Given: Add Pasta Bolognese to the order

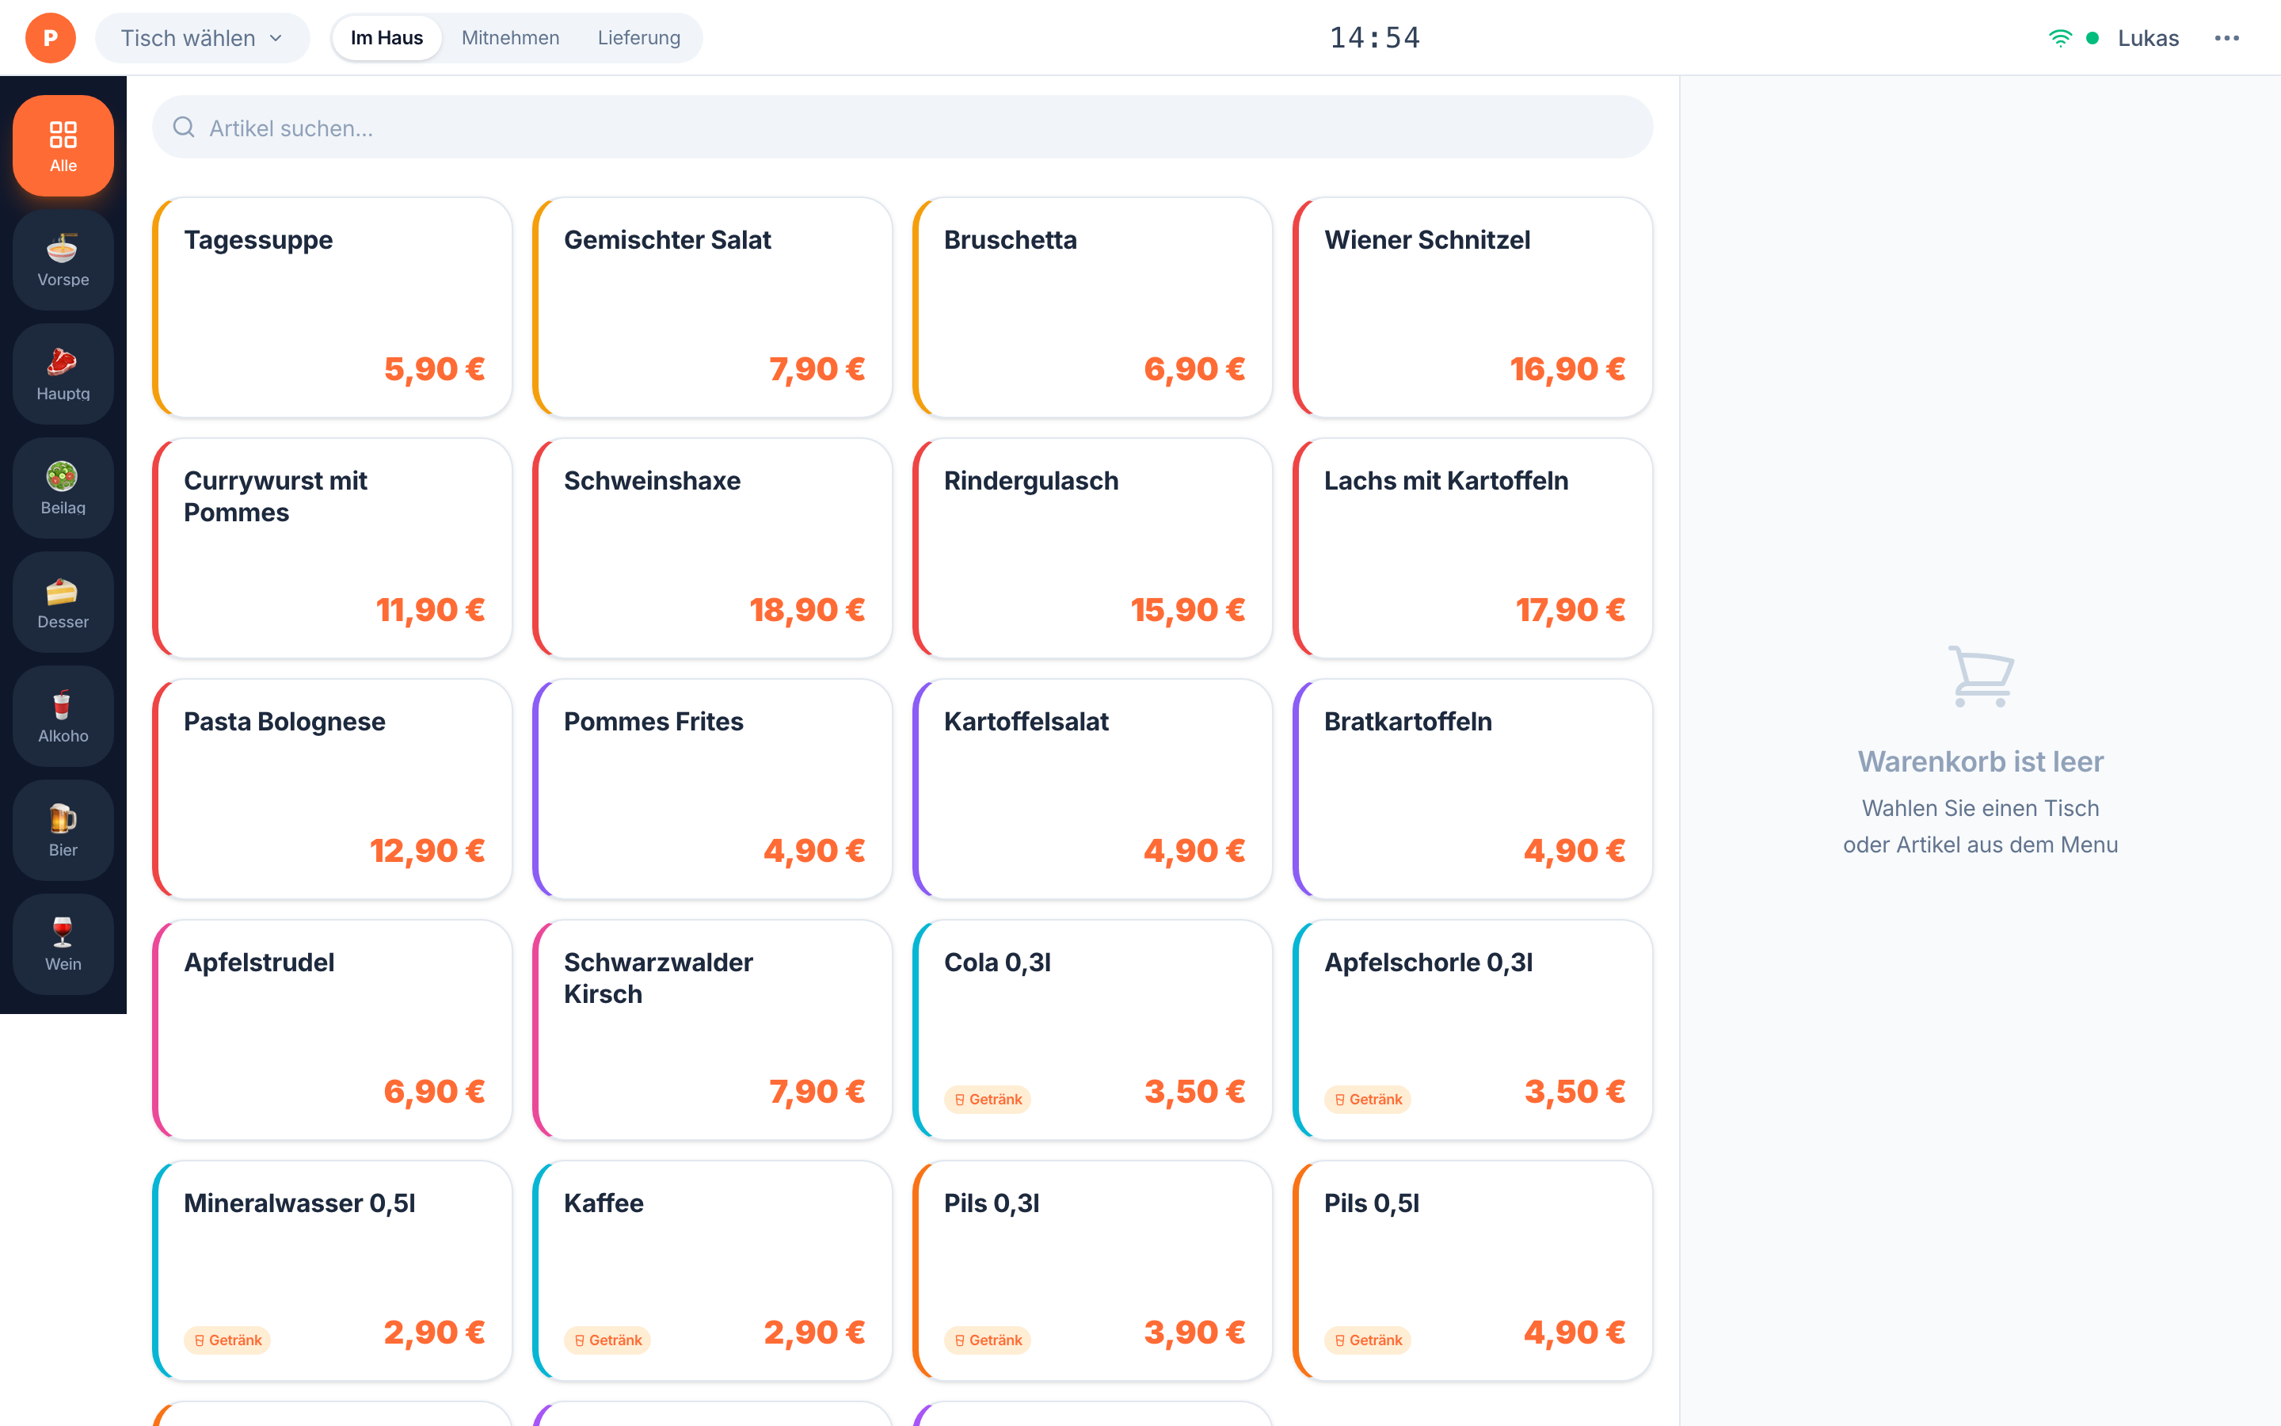Looking at the screenshot, I should 332,789.
